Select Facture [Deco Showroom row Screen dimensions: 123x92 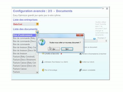coord(24,60)
